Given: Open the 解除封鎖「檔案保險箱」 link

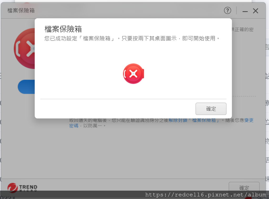Looking at the screenshot, I should pyautogui.click(x=194, y=120).
